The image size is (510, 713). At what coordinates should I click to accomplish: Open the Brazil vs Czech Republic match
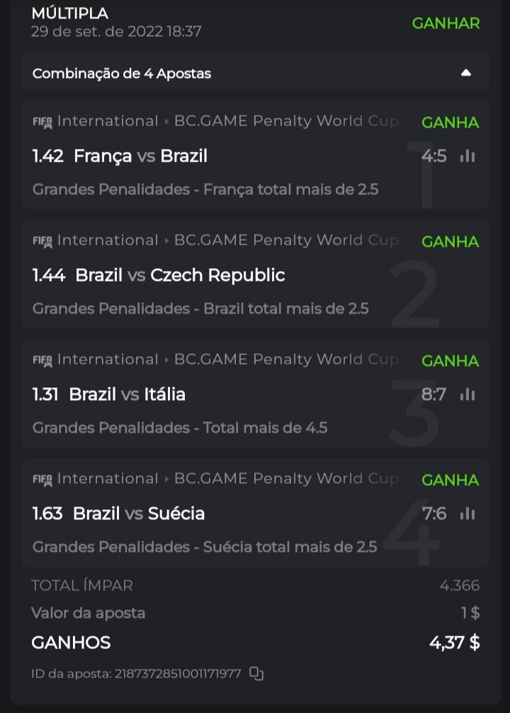point(180,275)
